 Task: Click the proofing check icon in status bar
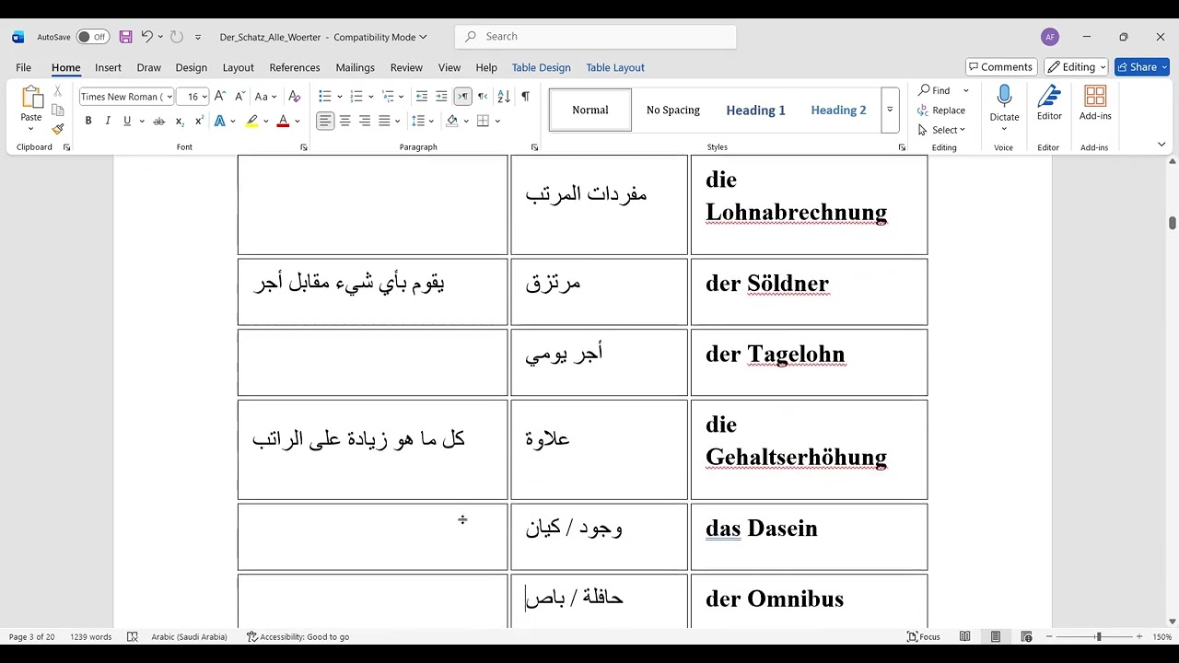[x=132, y=636]
